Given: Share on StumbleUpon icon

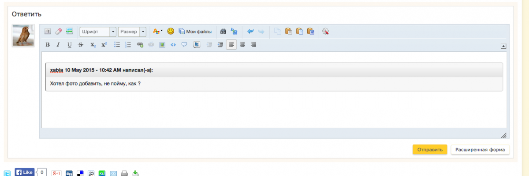Looking at the screenshot, I should pyautogui.click(x=102, y=173).
